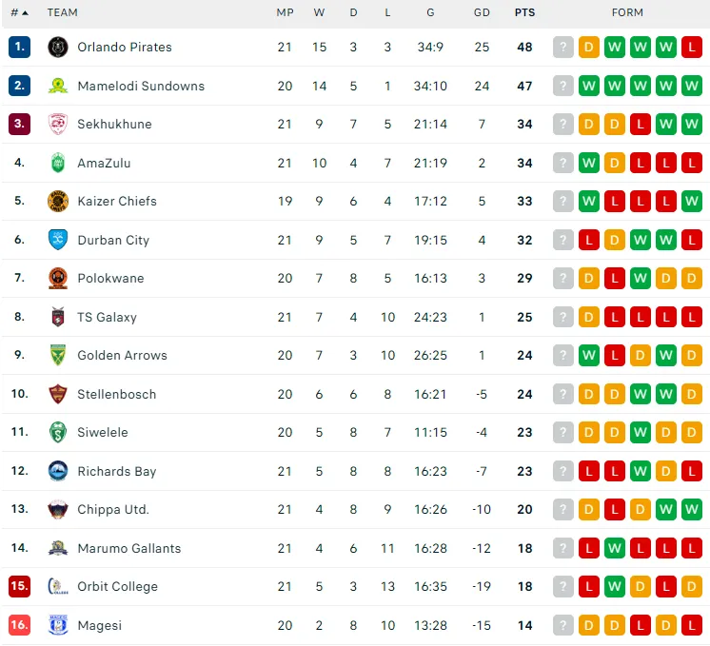Image resolution: width=710 pixels, height=646 pixels.
Task: Click TS Galaxy's orange D form badge
Action: tap(589, 317)
